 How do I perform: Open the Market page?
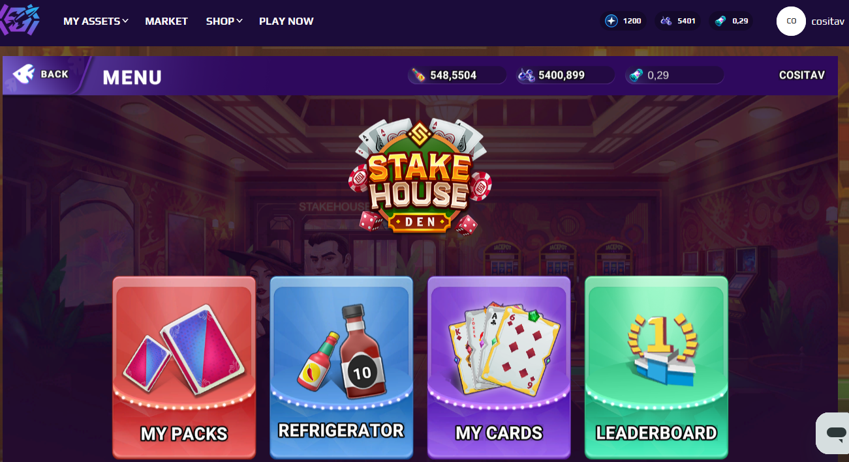(x=166, y=21)
